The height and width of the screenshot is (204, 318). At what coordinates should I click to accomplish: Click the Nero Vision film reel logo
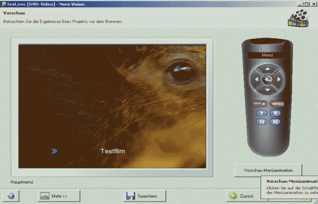tap(298, 17)
